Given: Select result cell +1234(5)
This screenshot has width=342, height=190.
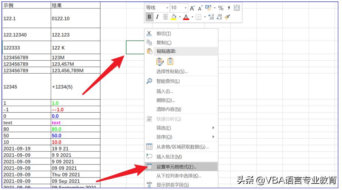Looking at the screenshot, I should click(76, 86).
